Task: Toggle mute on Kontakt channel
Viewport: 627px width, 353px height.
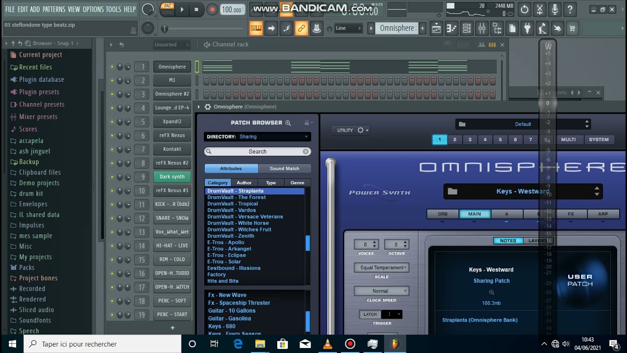Action: coord(112,149)
